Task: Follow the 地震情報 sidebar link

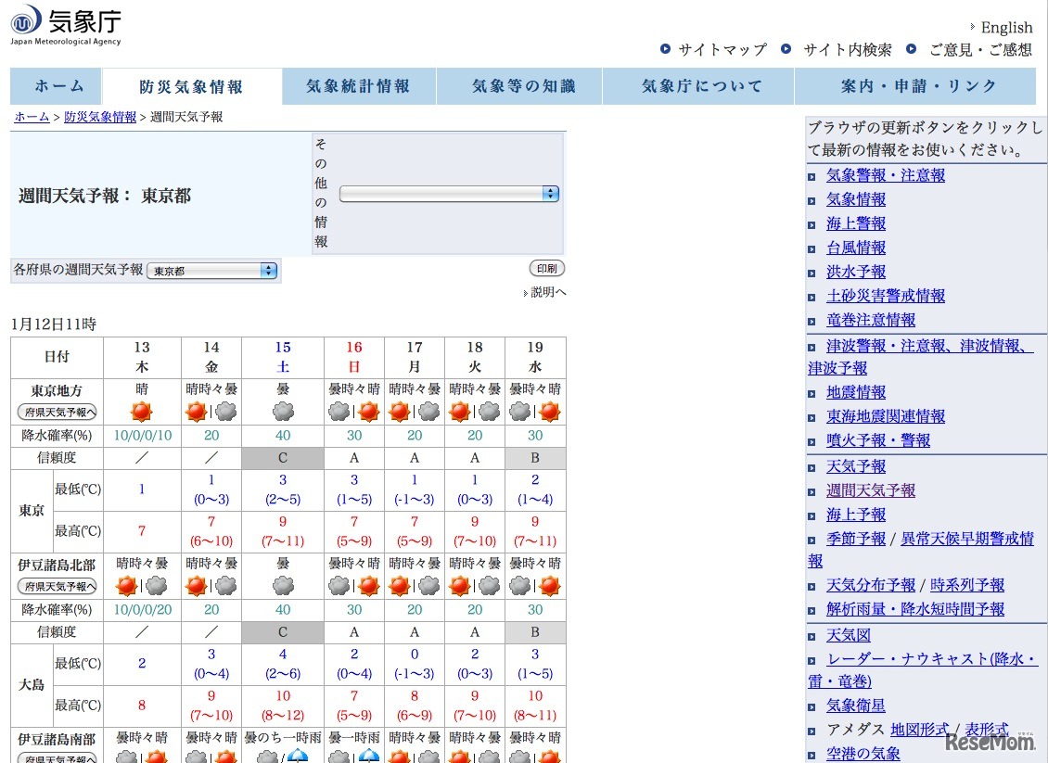Action: coord(855,392)
